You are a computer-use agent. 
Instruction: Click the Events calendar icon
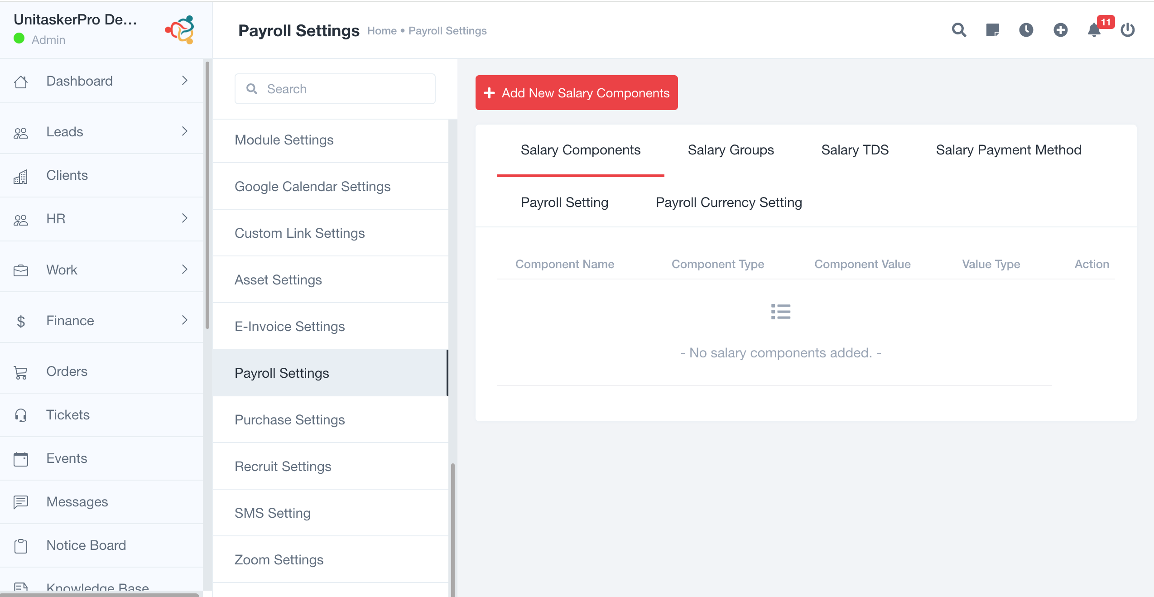21,459
